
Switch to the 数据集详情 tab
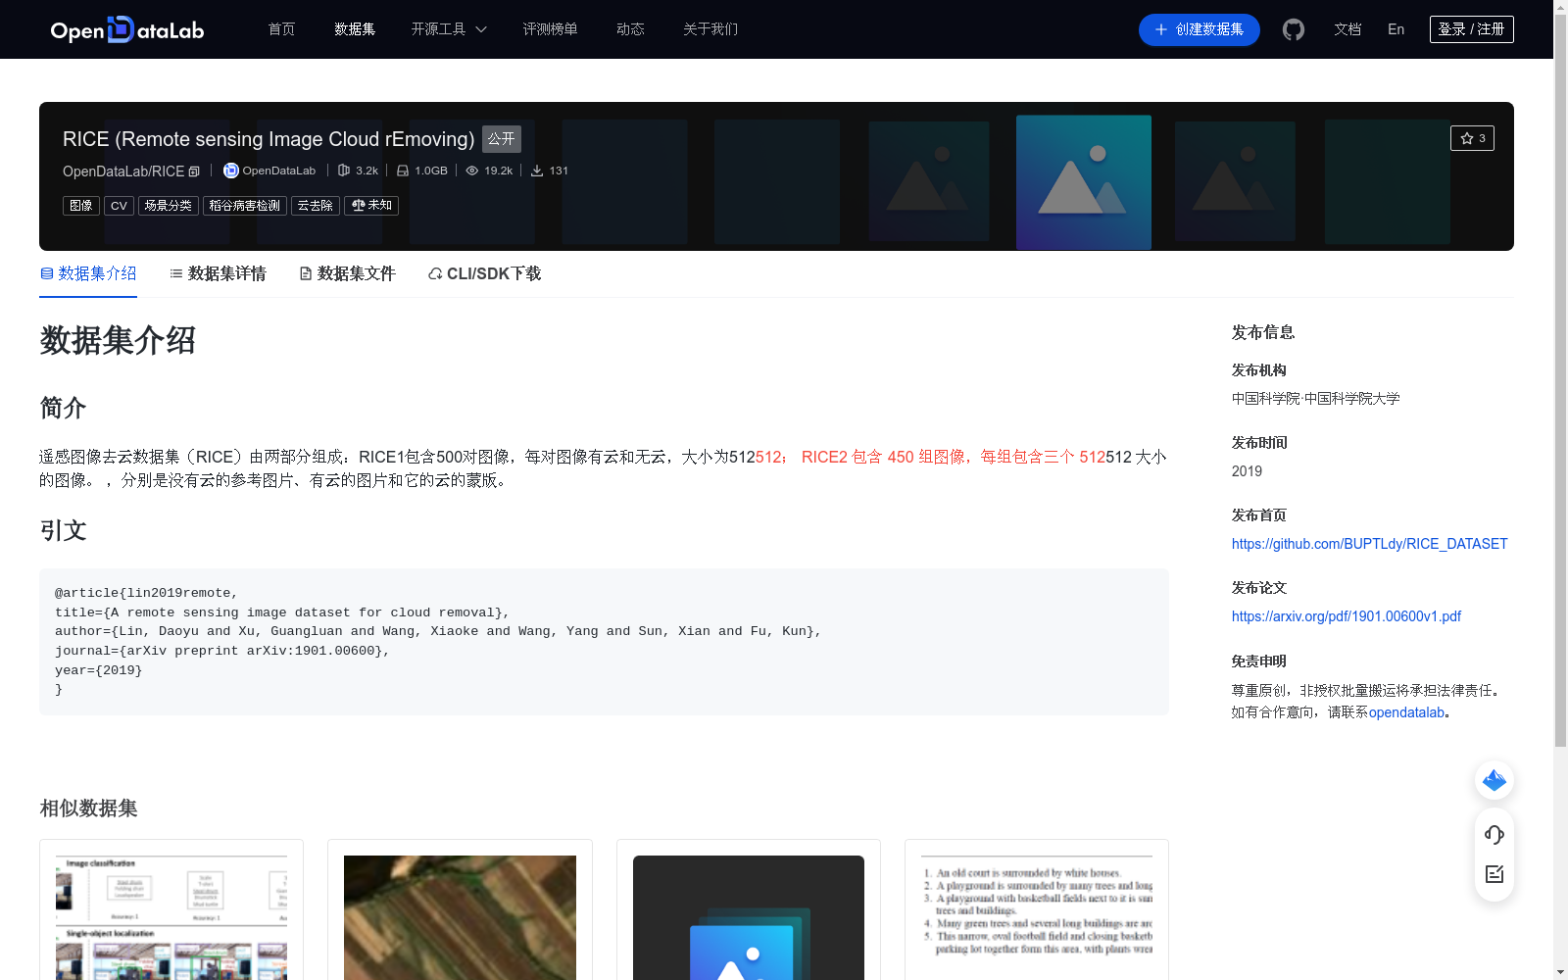pyautogui.click(x=218, y=273)
